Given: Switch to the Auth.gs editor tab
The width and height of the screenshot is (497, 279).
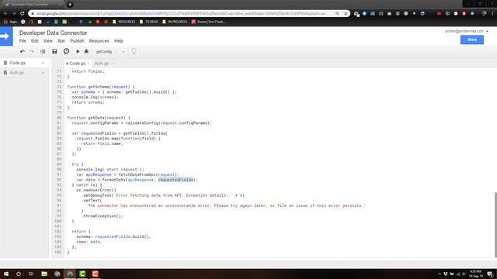Looking at the screenshot, I should pos(102,64).
